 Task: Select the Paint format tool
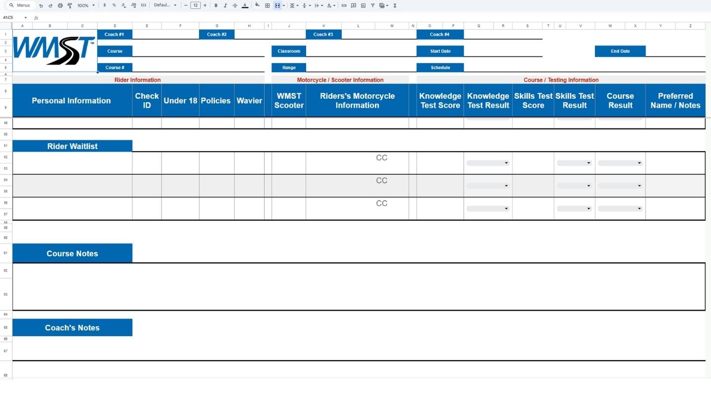pyautogui.click(x=70, y=5)
